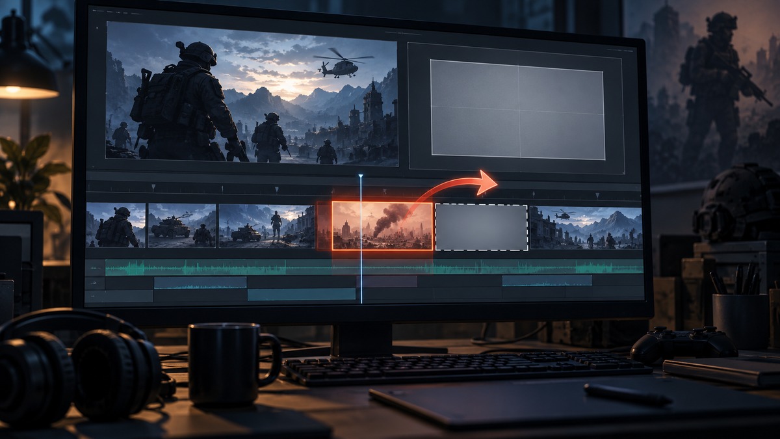This screenshot has height=439, width=780.
Task: Select the soldier close-up clip in the timeline
Action: (x=116, y=226)
